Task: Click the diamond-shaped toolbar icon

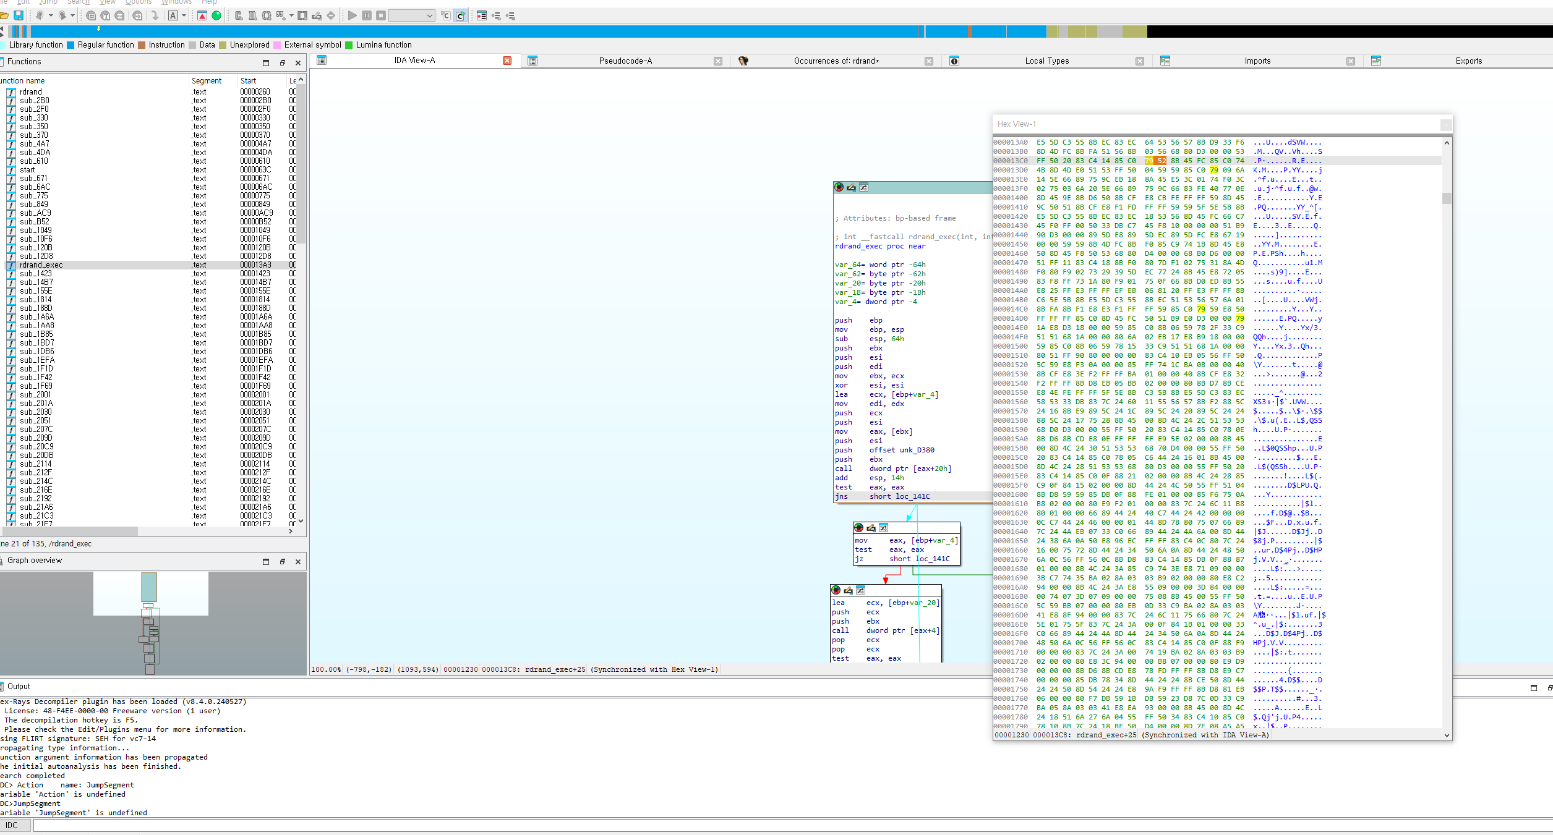Action: (331, 15)
